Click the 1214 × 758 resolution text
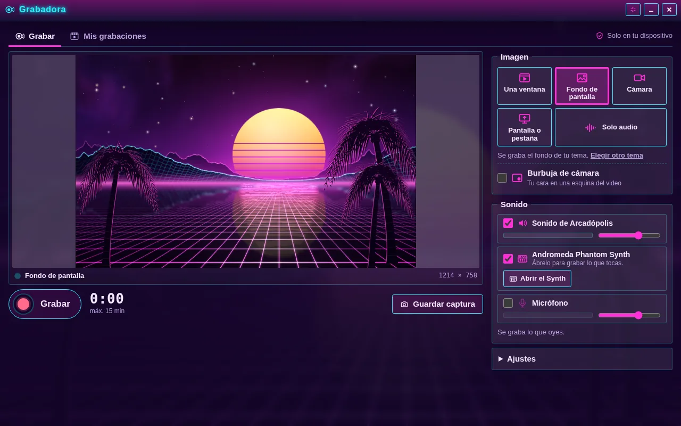The height and width of the screenshot is (426, 681). pyautogui.click(x=458, y=275)
